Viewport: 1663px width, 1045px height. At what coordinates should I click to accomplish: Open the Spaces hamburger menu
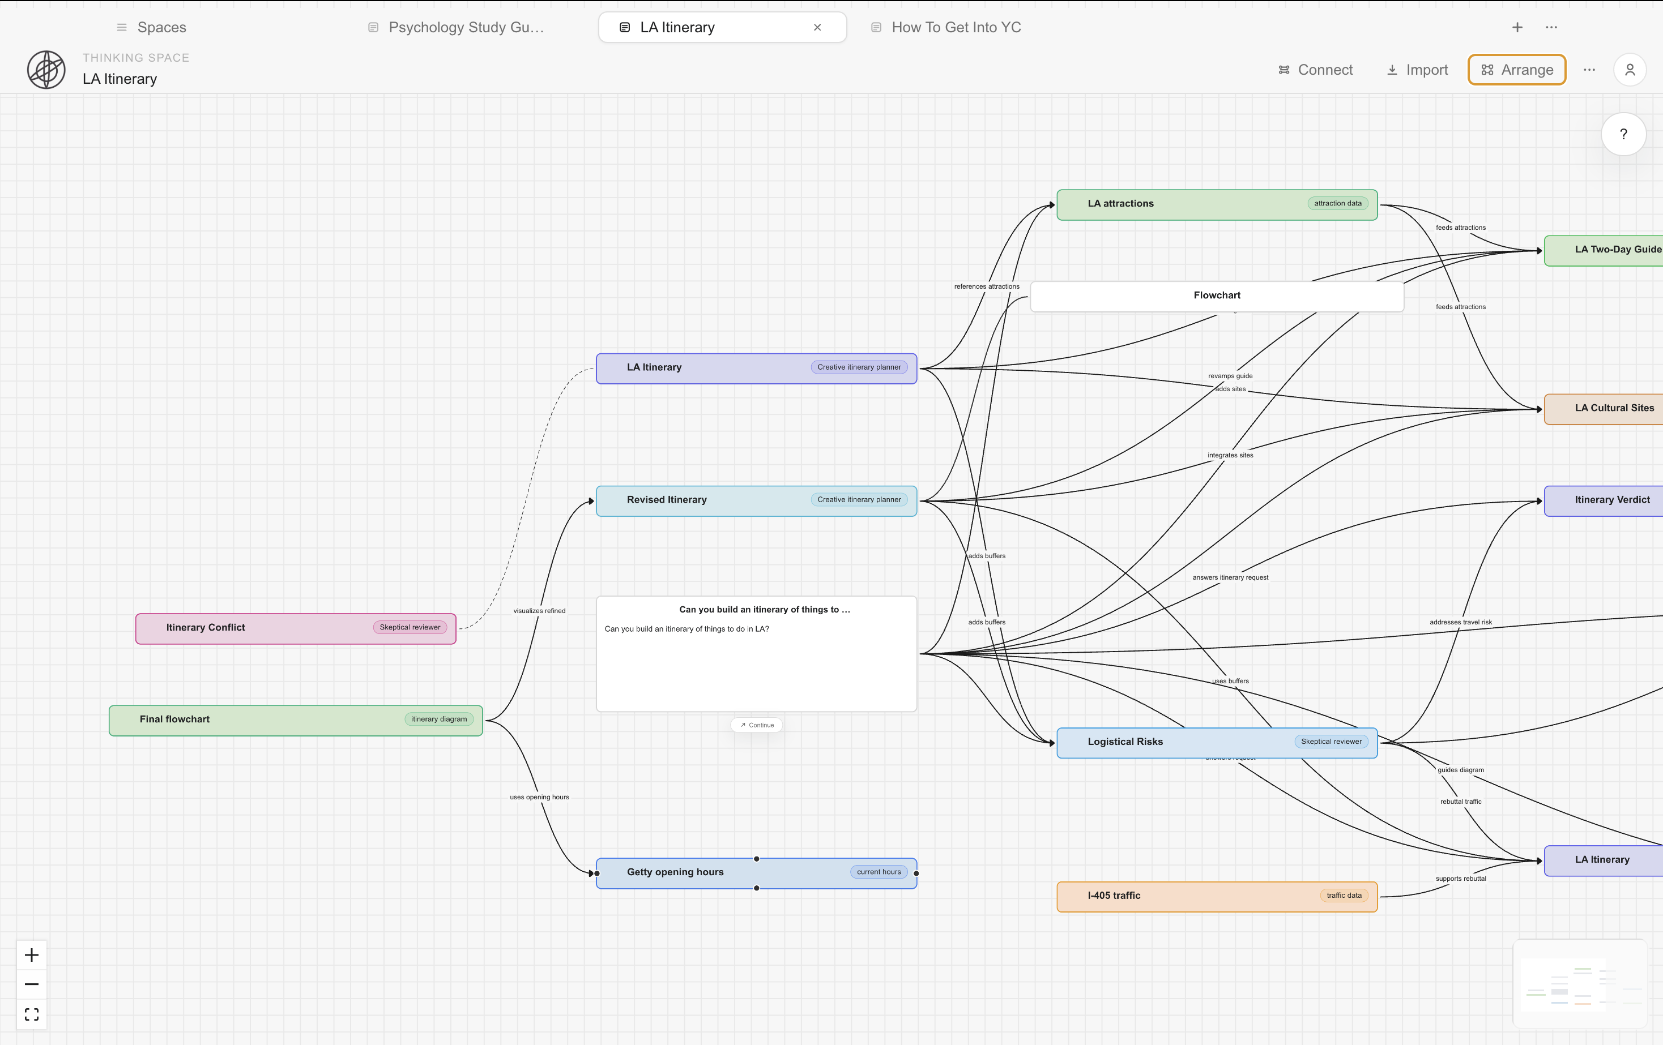[122, 28]
